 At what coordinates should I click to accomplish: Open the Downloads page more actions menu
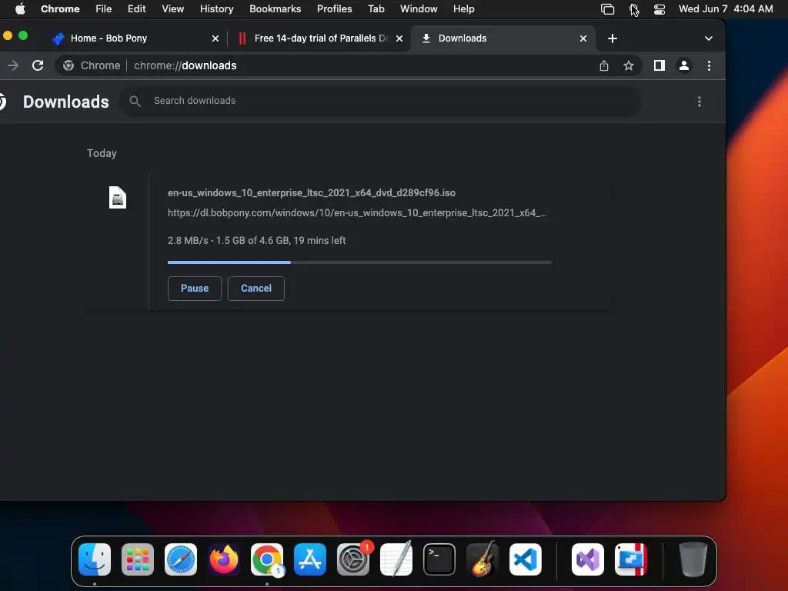tap(699, 102)
